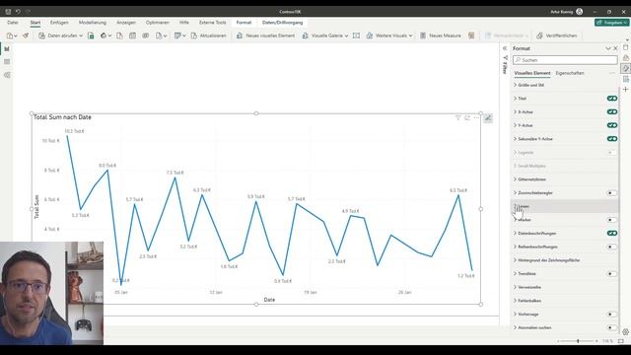The image size is (631, 355).
Task: Click the zoom slider handle in status bar
Action: click(x=578, y=341)
